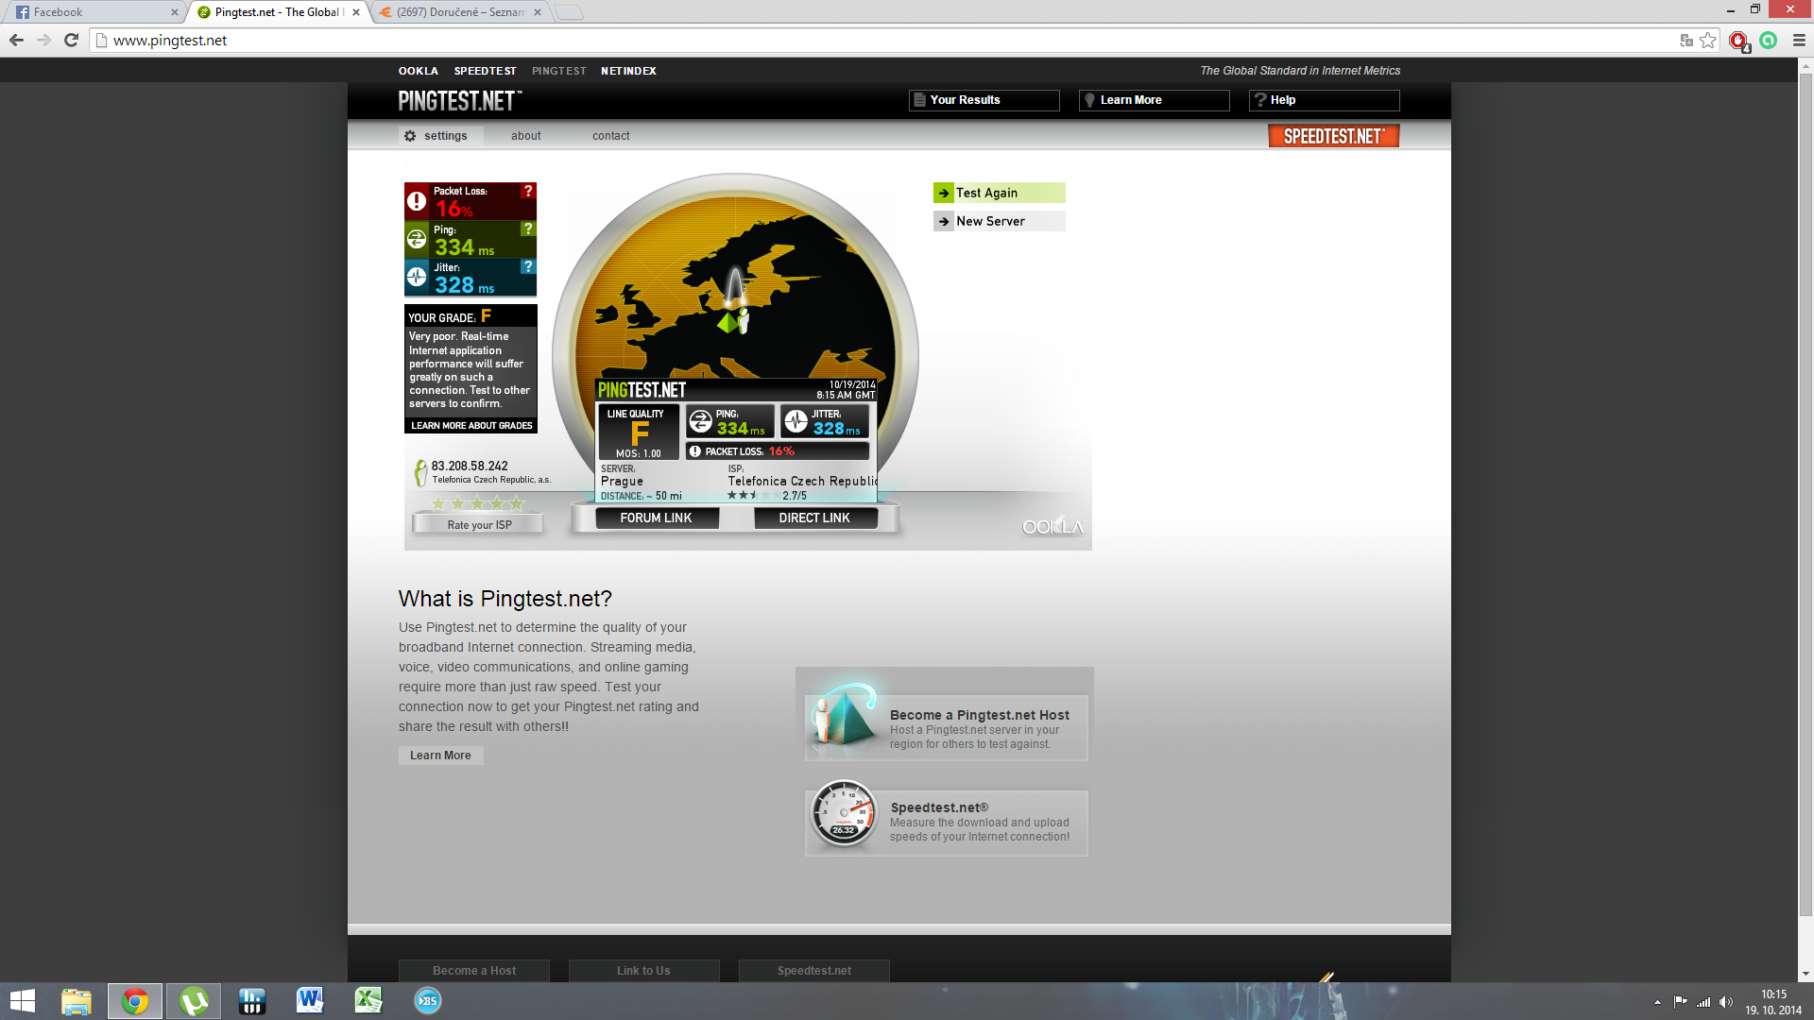Close the Pingtest.net browser tab

coord(356,12)
